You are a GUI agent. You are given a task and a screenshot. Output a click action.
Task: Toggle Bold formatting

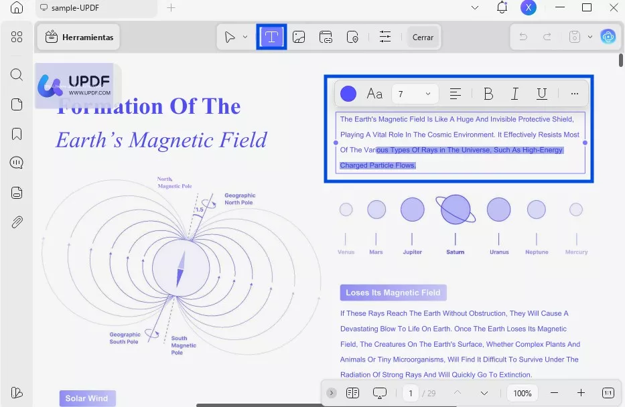(488, 94)
